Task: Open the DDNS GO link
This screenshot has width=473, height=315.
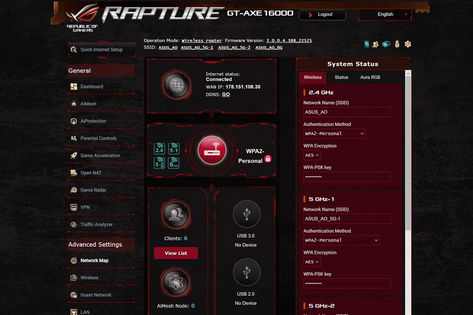Action: pos(226,95)
